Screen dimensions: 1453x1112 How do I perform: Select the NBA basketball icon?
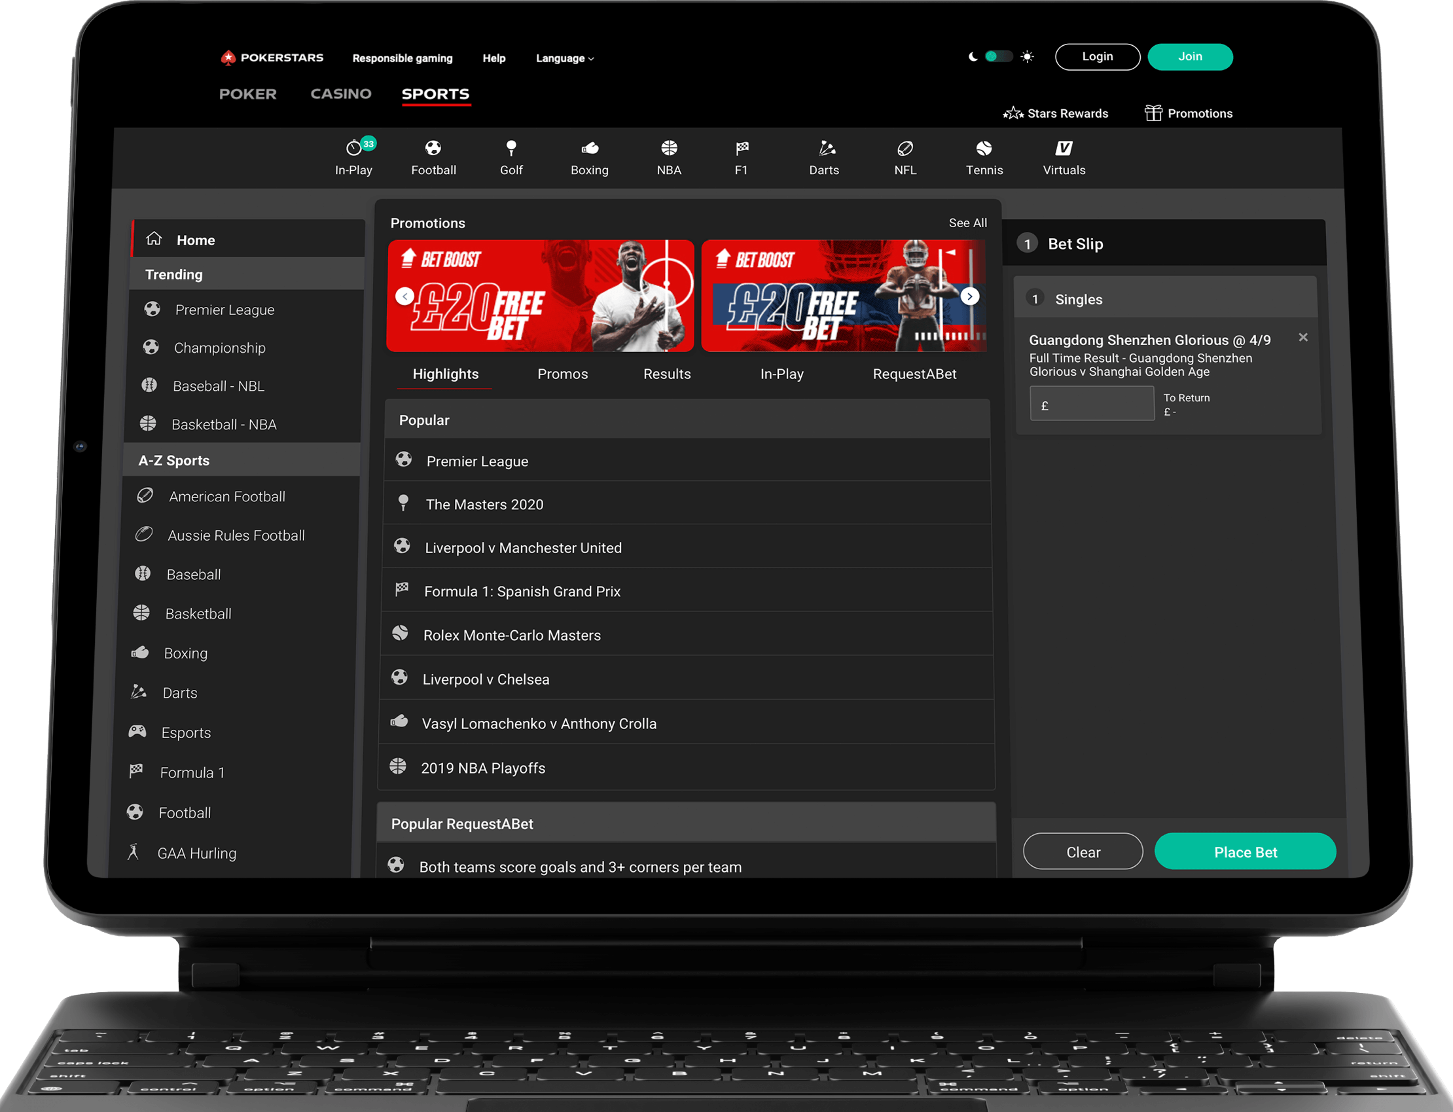[670, 148]
